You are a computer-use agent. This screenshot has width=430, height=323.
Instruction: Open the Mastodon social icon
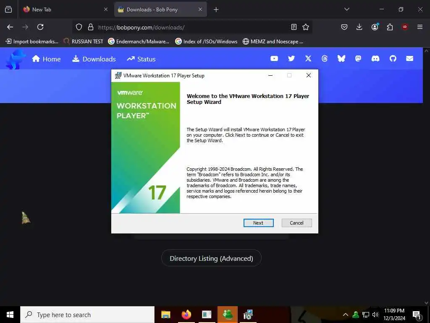tap(358, 58)
